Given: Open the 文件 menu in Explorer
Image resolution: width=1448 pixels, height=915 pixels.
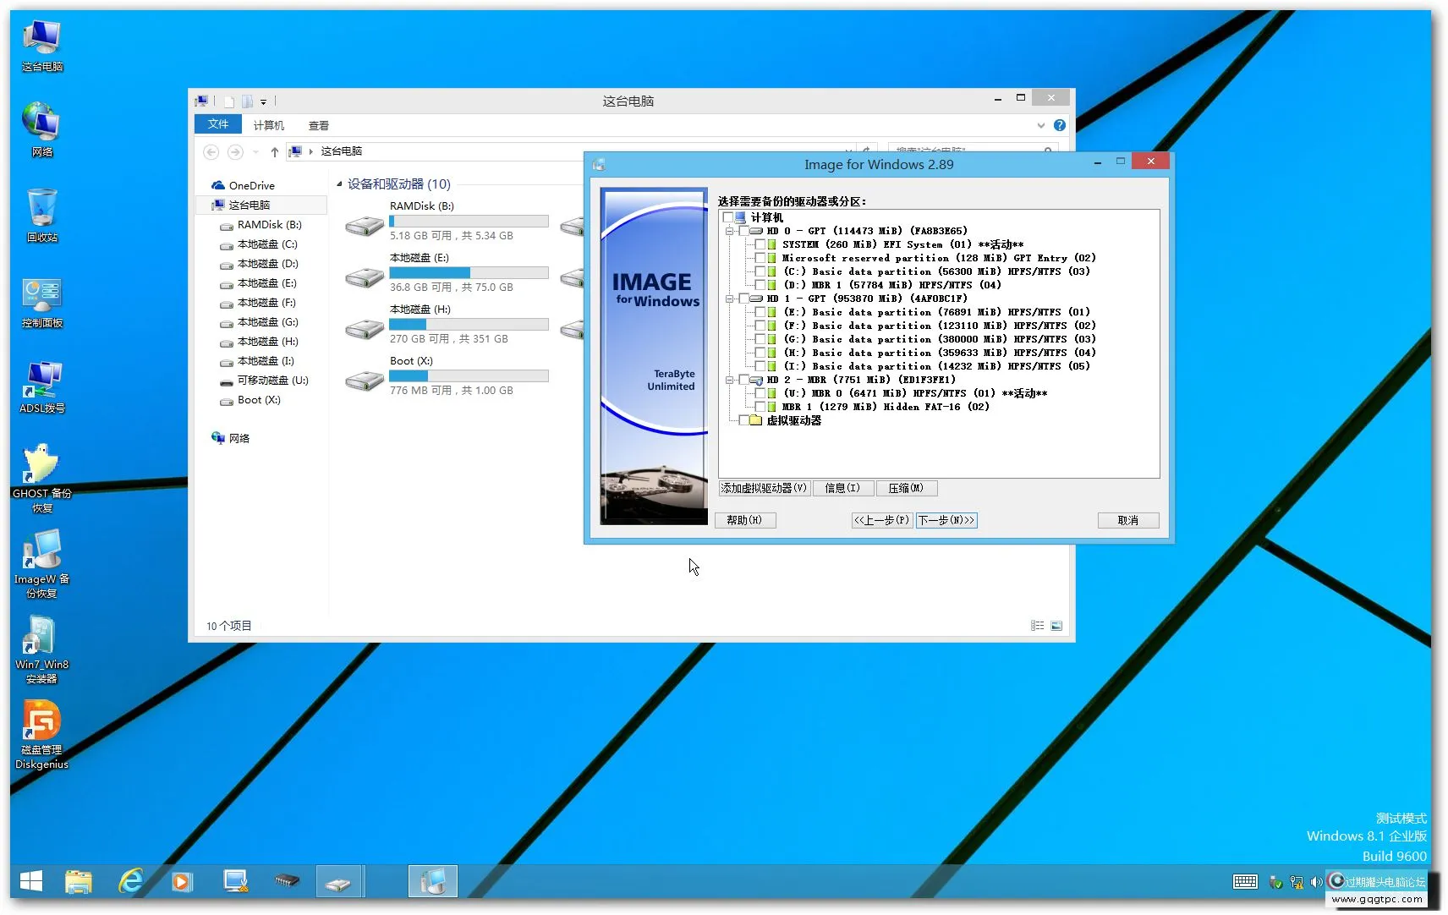Looking at the screenshot, I should pos(217,124).
